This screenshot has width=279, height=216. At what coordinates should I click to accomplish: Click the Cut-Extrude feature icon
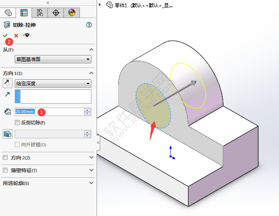click(7, 25)
